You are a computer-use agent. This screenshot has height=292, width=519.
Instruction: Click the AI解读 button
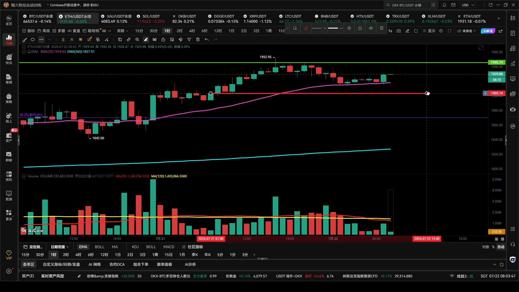click(488, 31)
